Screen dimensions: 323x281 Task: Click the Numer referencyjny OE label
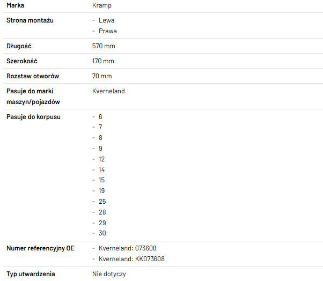click(x=40, y=248)
